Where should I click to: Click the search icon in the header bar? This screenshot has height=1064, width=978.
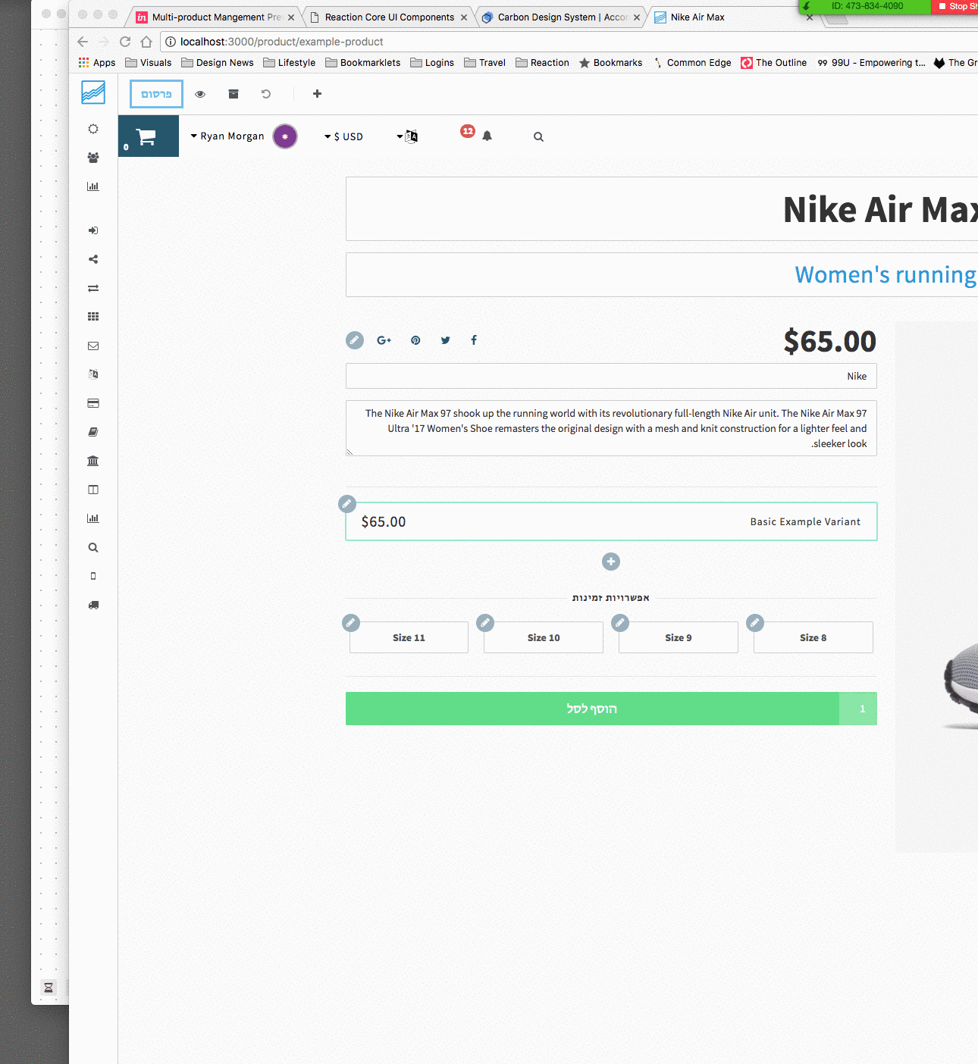[538, 137]
